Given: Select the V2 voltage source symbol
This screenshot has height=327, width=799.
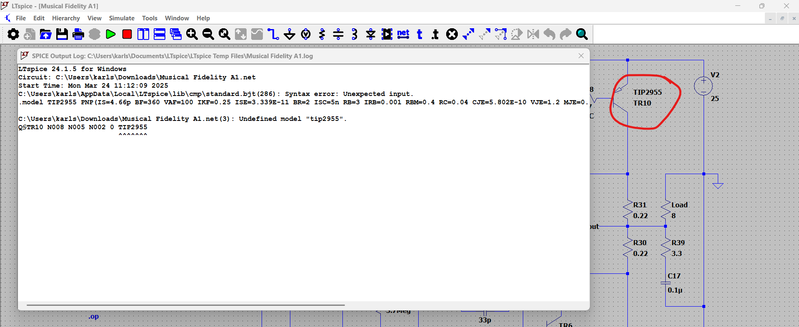Looking at the screenshot, I should [x=704, y=86].
